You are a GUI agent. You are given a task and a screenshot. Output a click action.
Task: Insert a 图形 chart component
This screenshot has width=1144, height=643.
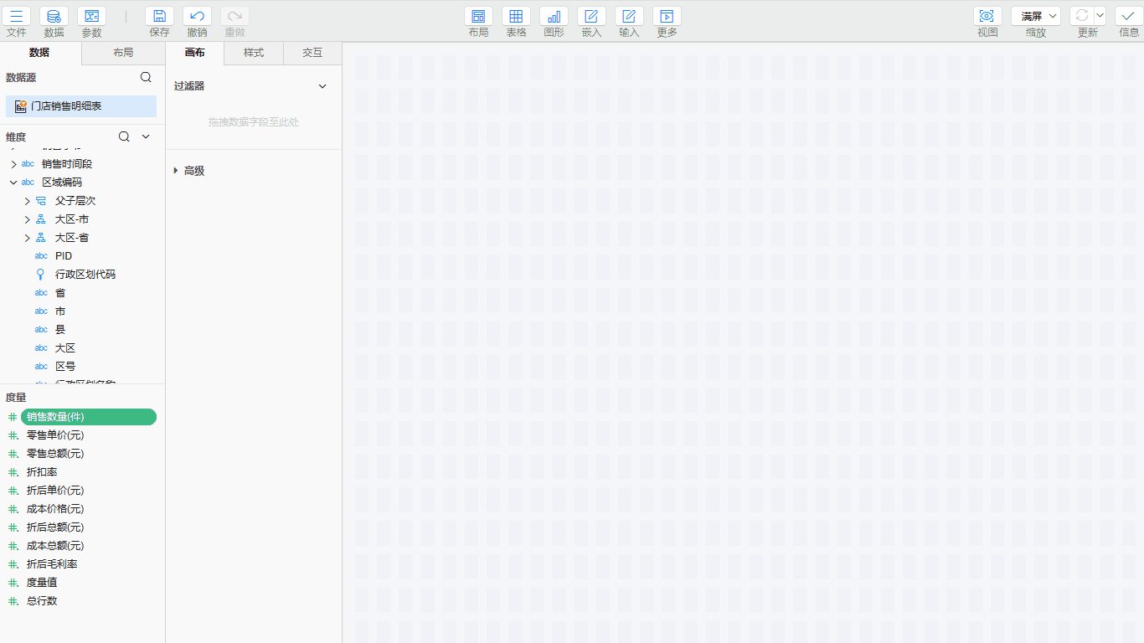coord(554,16)
